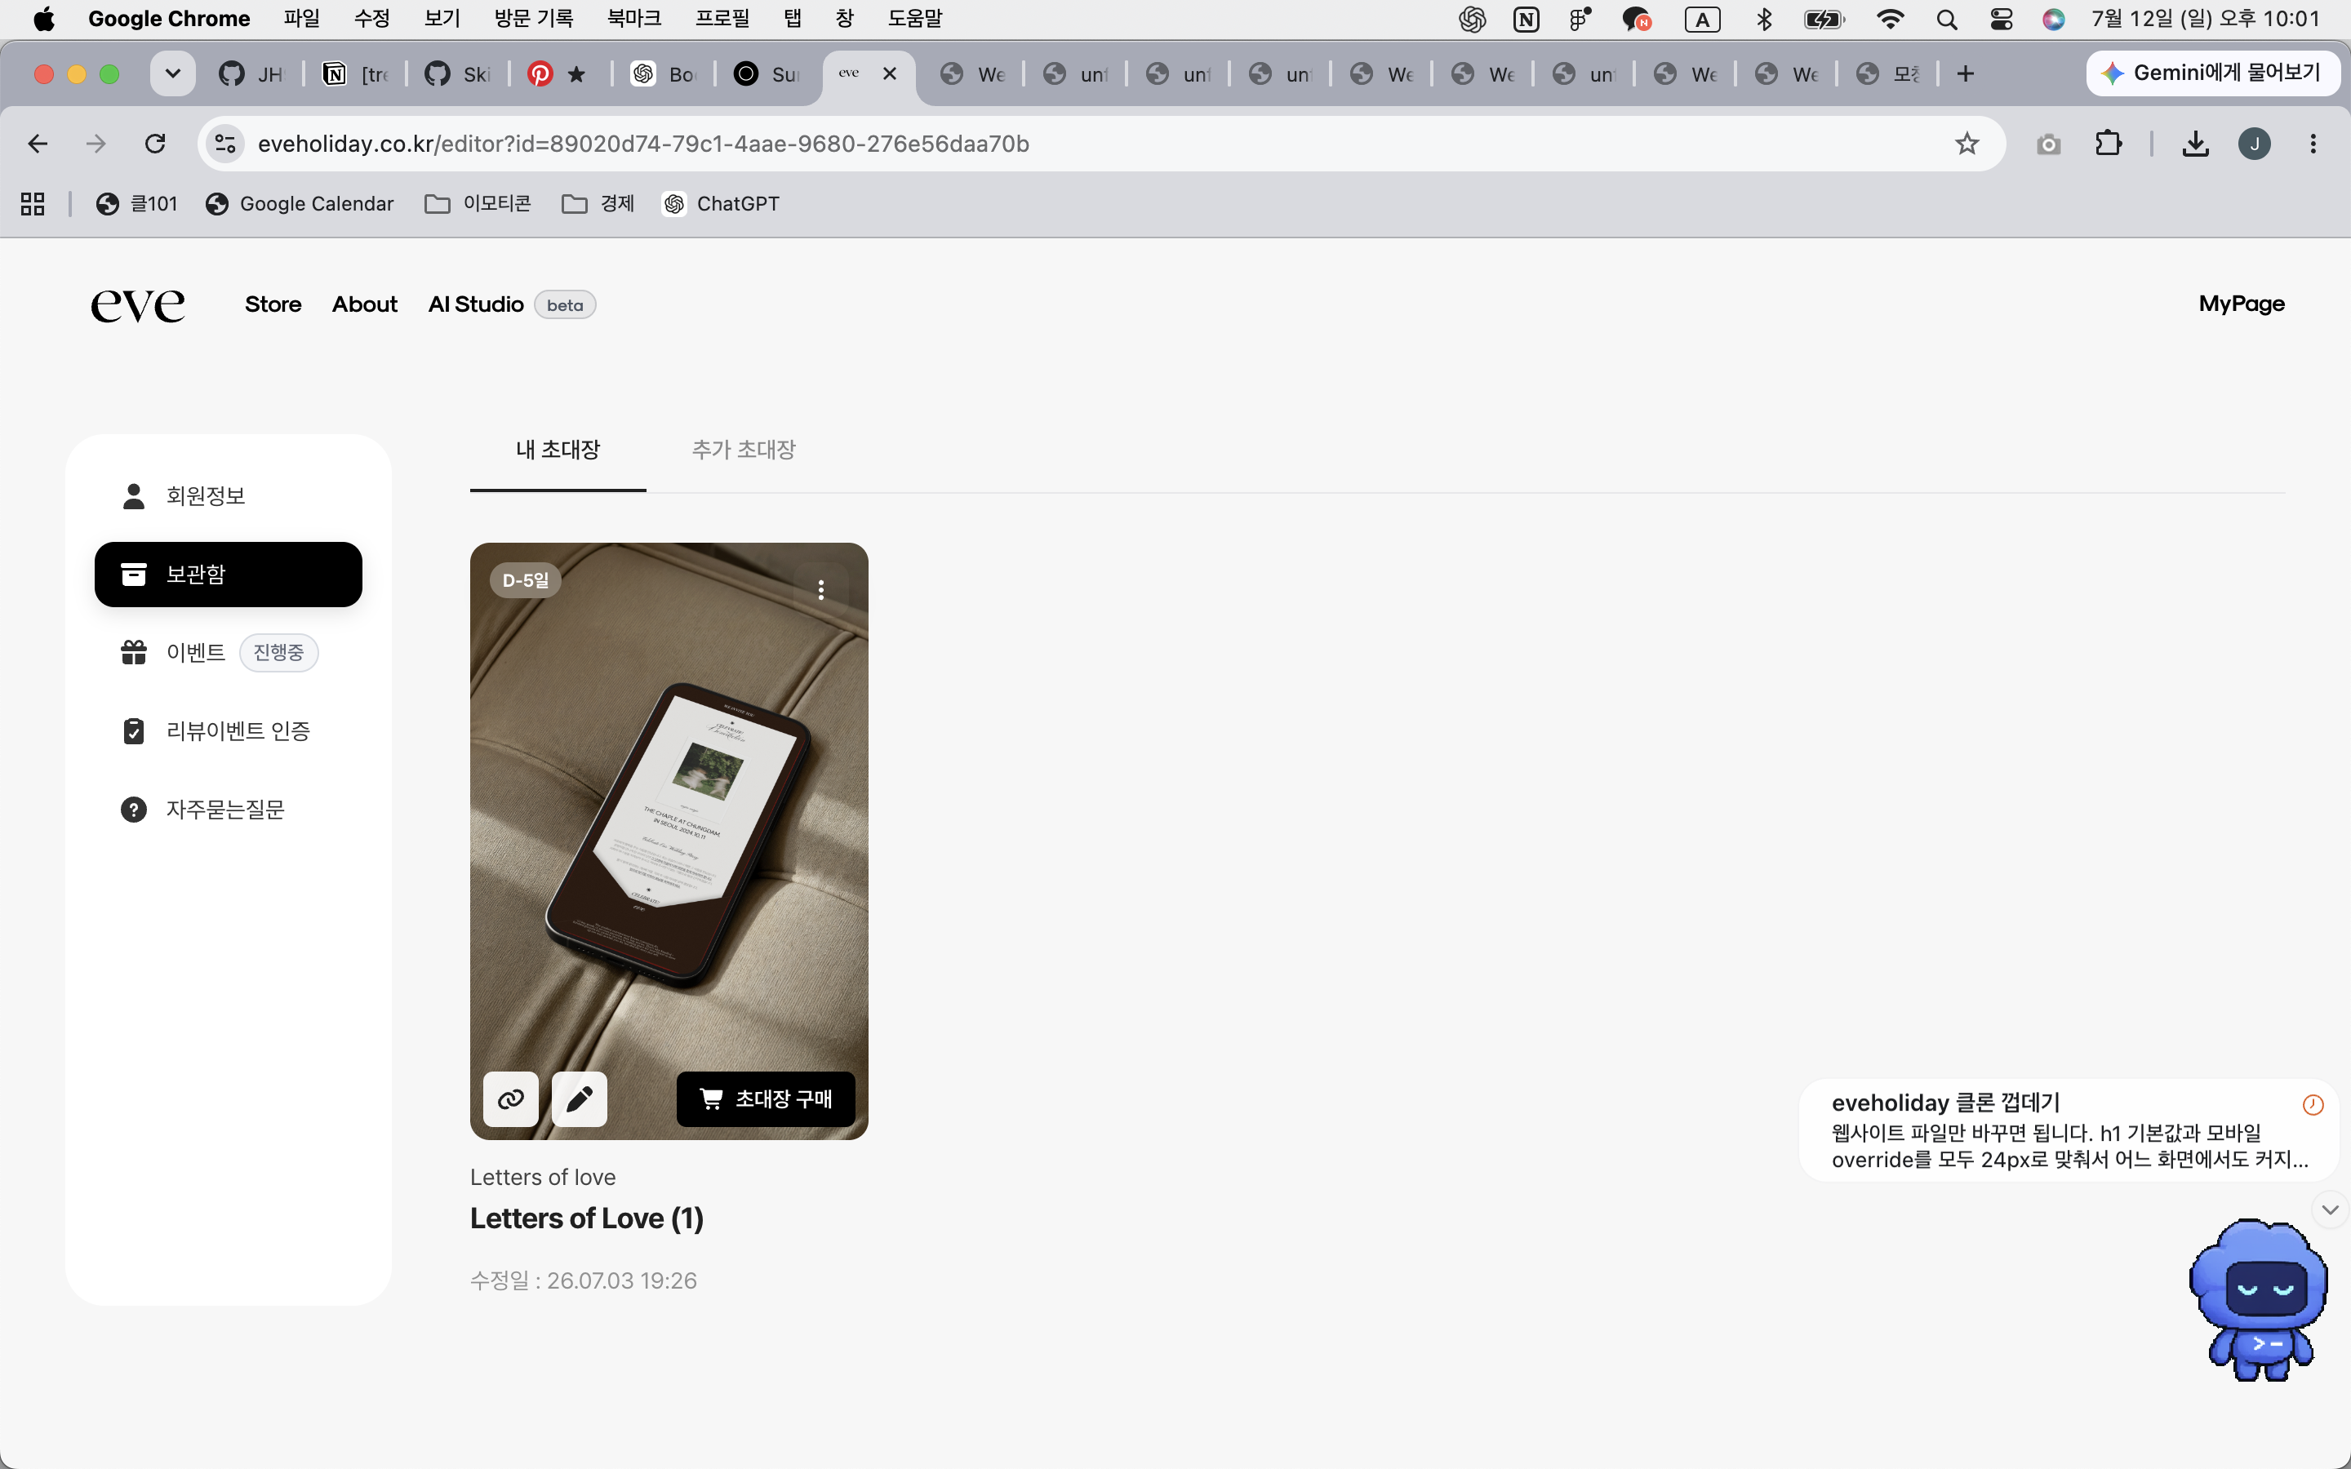Click the Gemini에게 물어보기 button

pos(2213,73)
